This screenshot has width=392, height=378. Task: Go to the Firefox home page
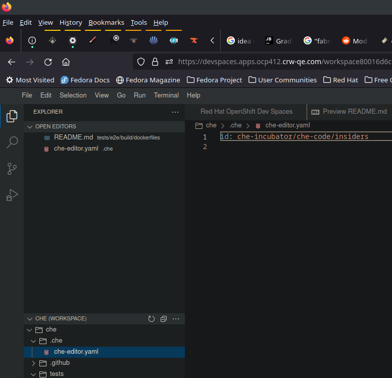pyautogui.click(x=66, y=62)
